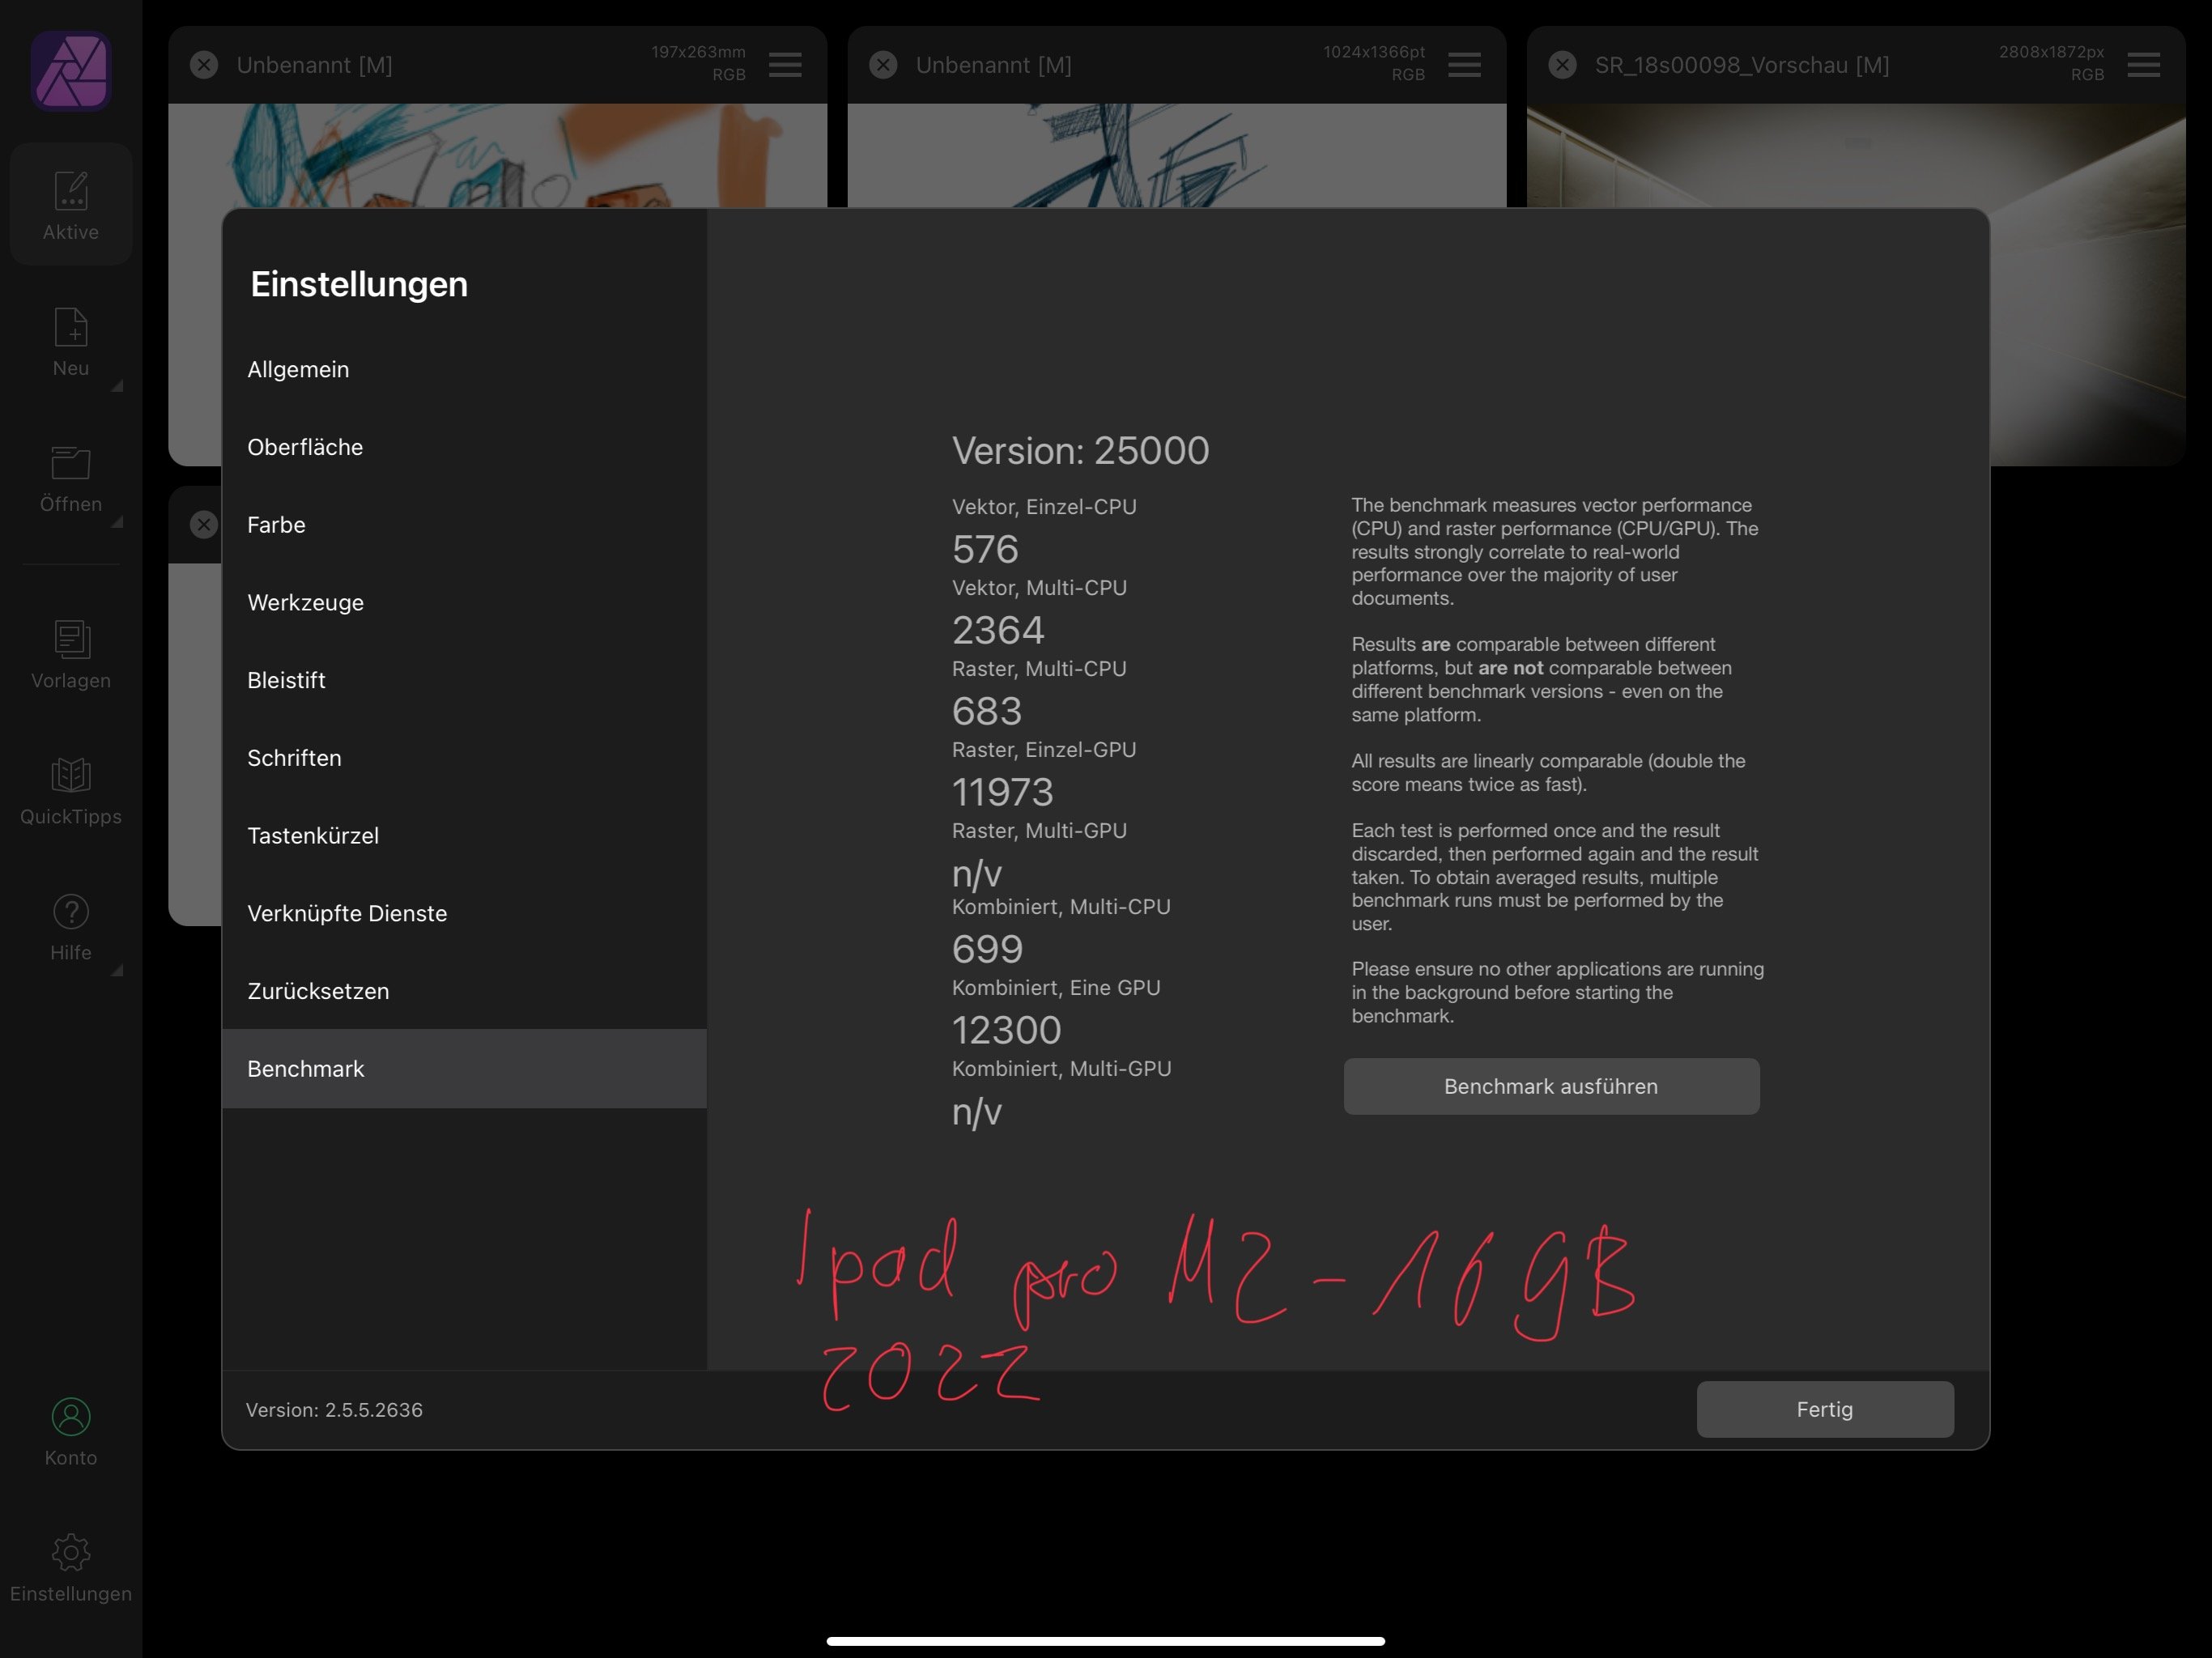Click the Kombiniert, Multi-CPU score 699
2212x1658 pixels.
coord(987,949)
